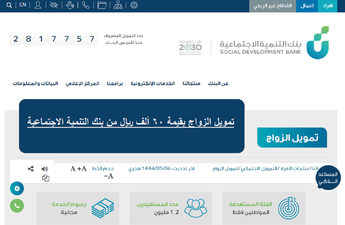Increase font size with A+
This screenshot has height=225, width=345.
coord(82,169)
